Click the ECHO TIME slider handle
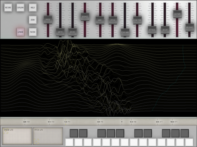The height and width of the screenshot is (147, 197). pos(137,20)
